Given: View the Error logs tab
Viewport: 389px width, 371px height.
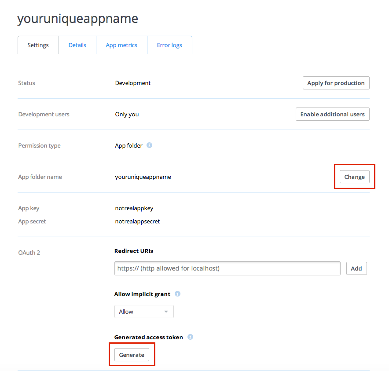Looking at the screenshot, I should tap(169, 45).
